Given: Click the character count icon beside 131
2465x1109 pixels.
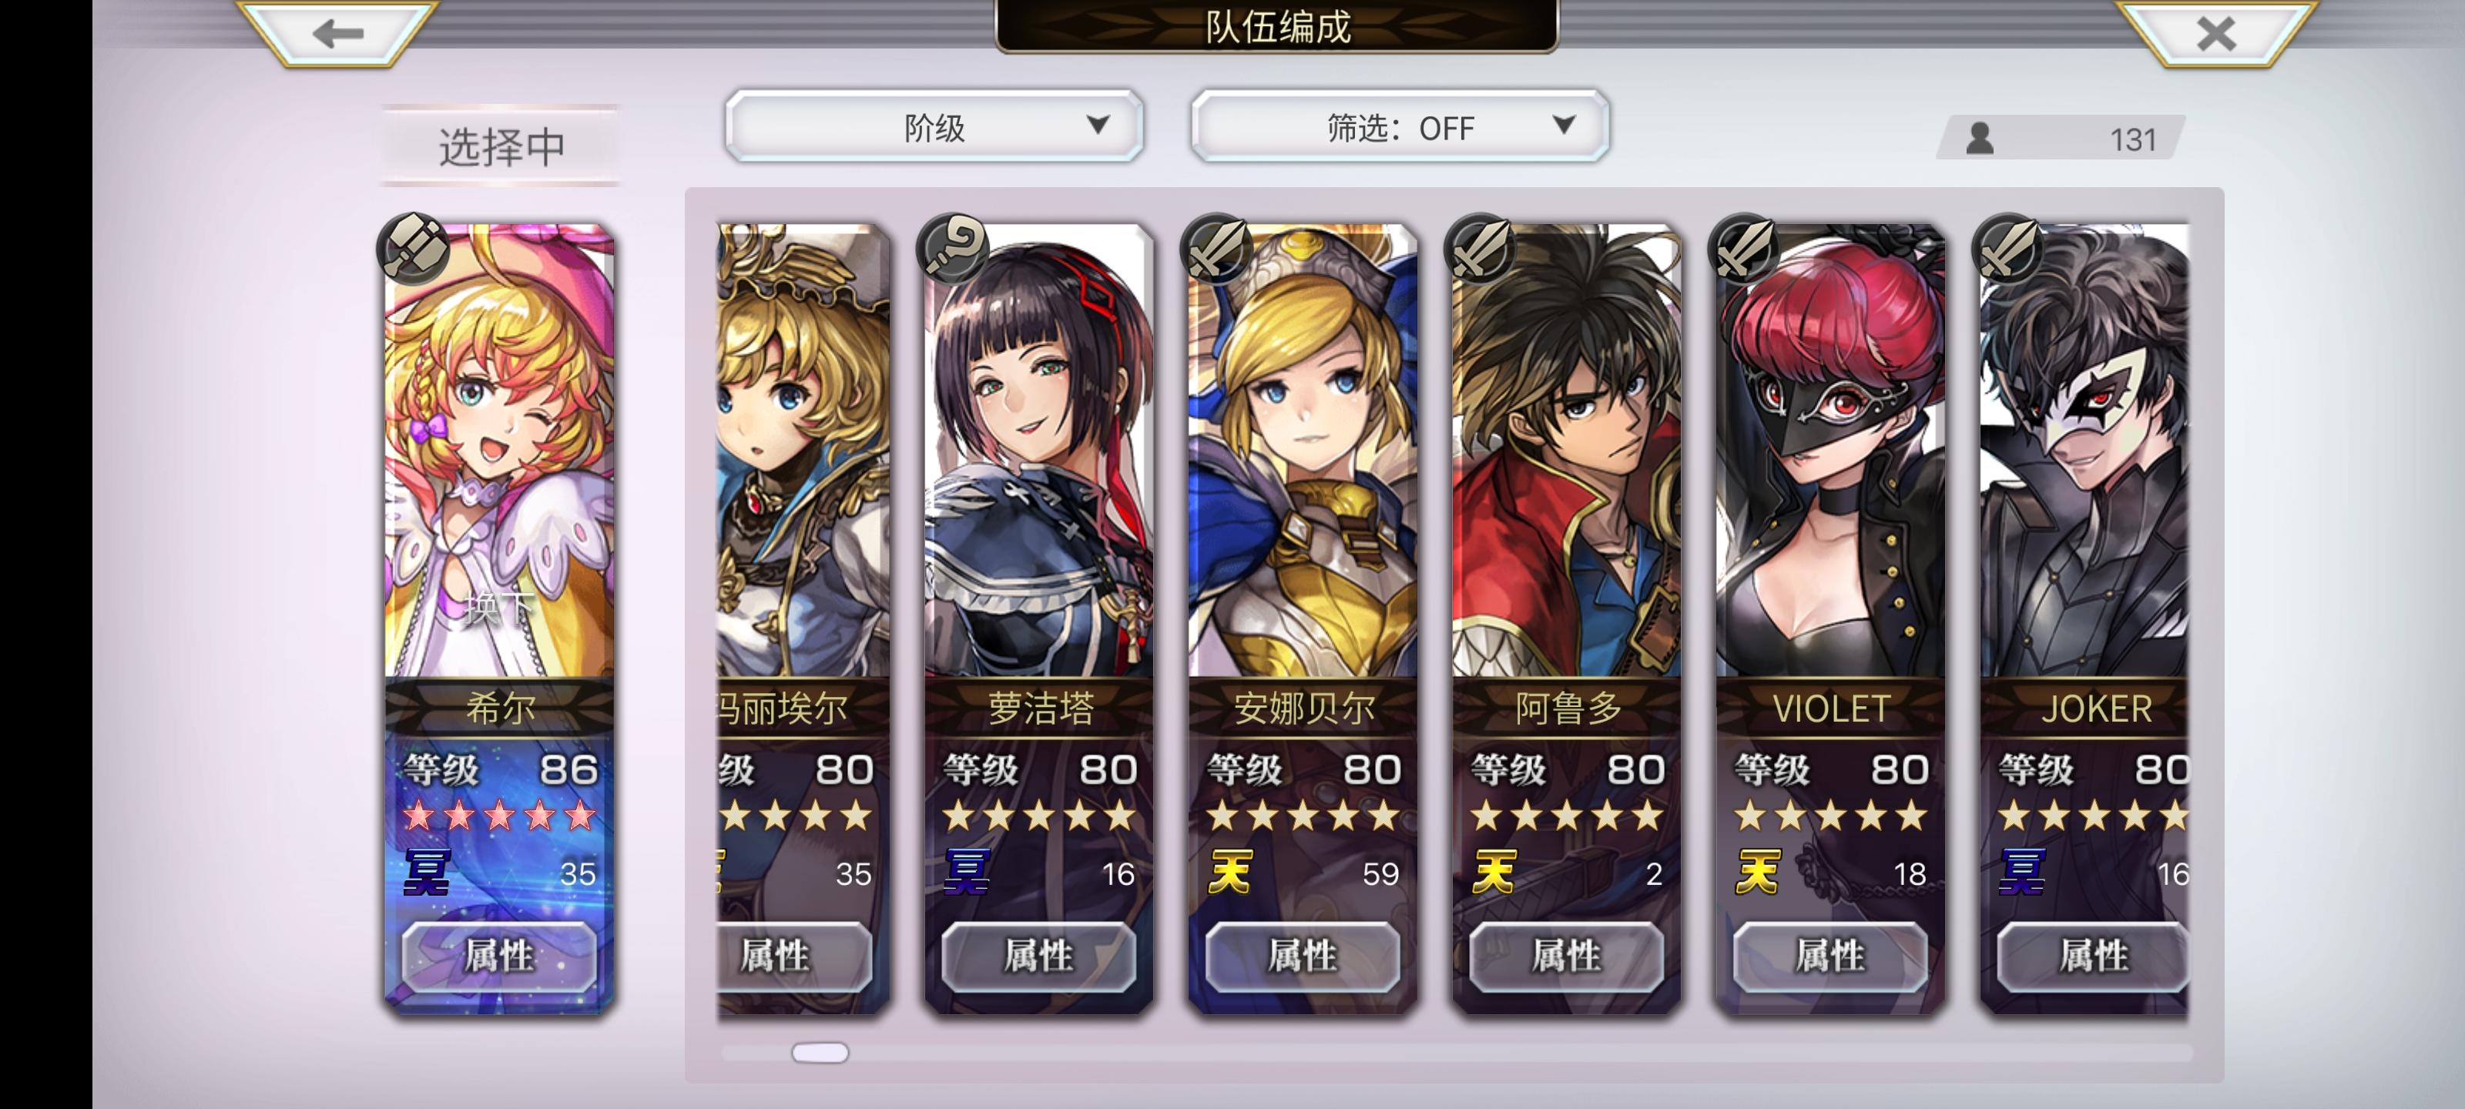Looking at the screenshot, I should tap(1979, 139).
